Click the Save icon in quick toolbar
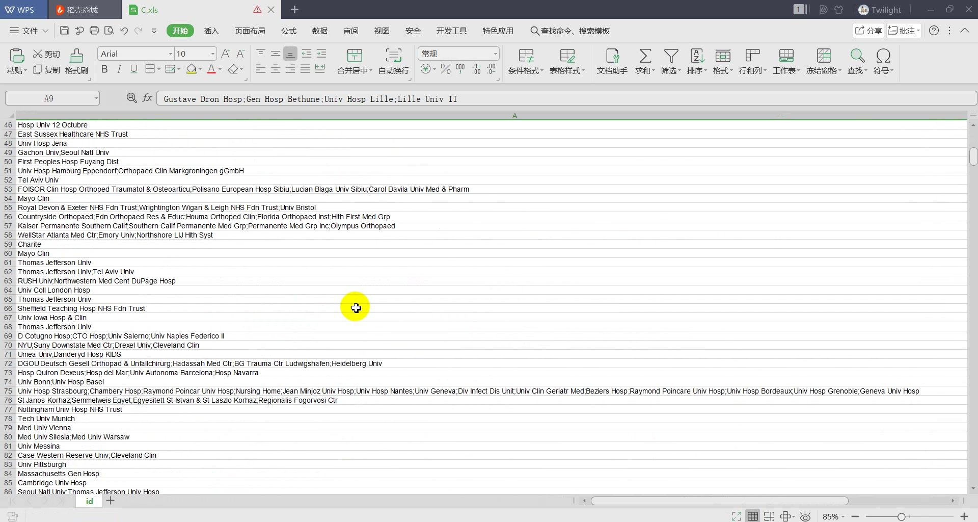The image size is (978, 522). click(65, 31)
